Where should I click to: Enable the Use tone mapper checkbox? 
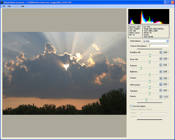[x=131, y=106]
